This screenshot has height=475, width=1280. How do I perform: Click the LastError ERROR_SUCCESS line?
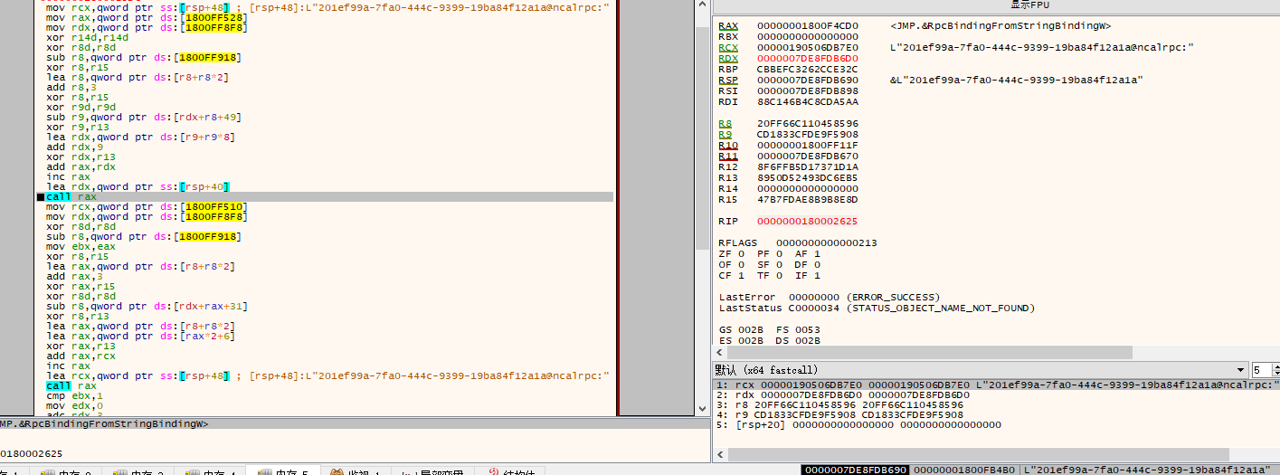830,297
